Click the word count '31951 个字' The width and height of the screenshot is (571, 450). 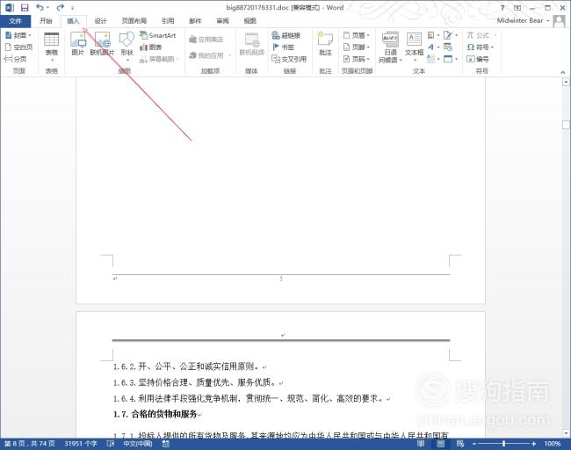(81, 444)
